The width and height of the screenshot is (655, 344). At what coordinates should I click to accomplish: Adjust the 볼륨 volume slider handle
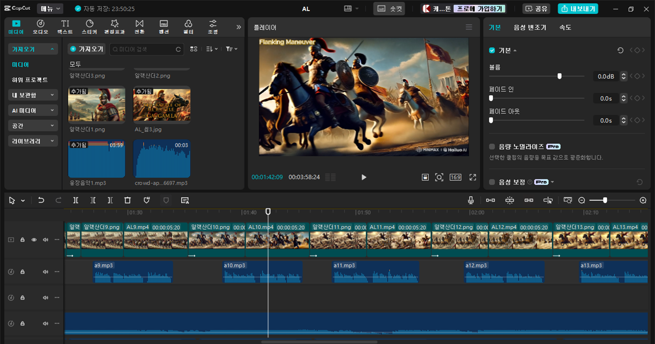(x=559, y=76)
